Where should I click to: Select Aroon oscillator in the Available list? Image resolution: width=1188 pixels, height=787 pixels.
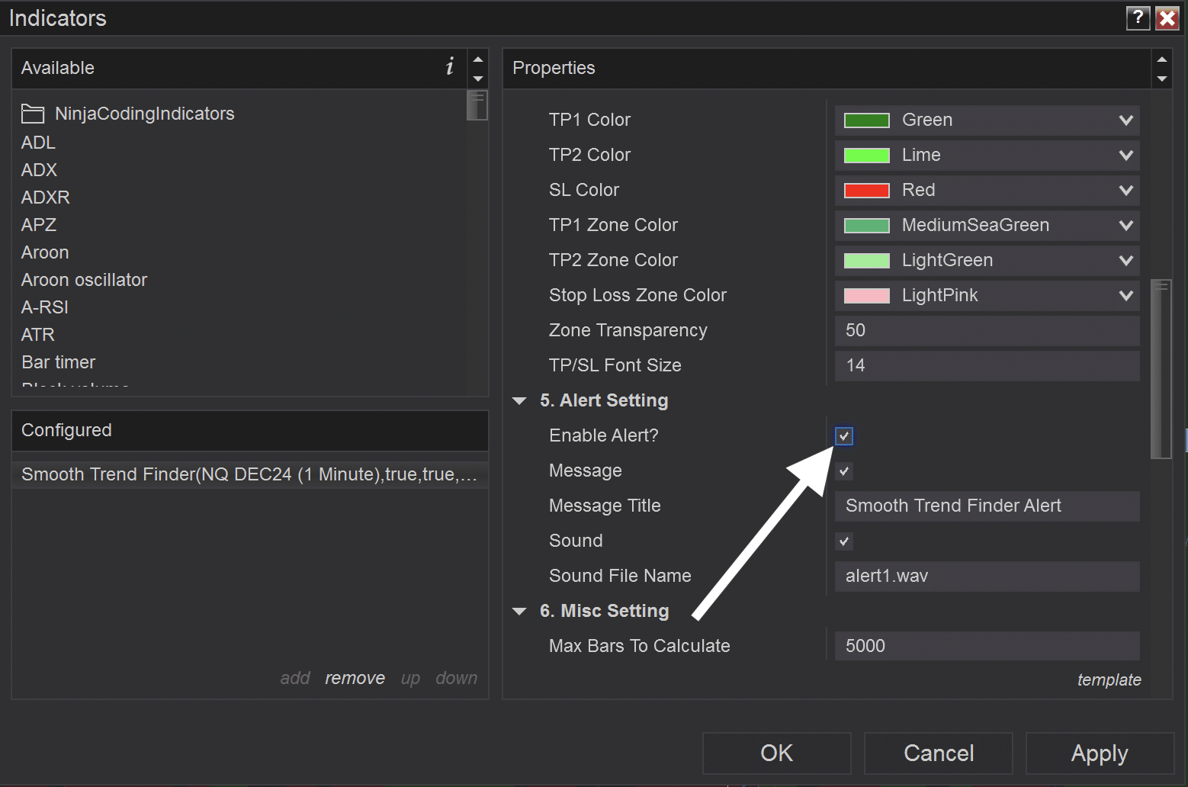click(x=84, y=280)
